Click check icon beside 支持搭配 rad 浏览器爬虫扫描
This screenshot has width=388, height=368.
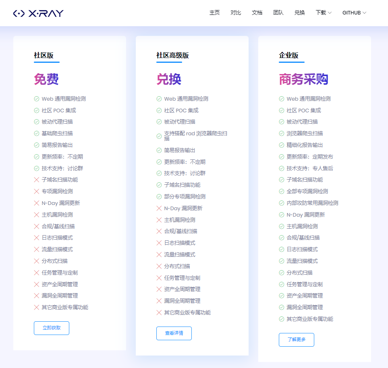point(159,136)
